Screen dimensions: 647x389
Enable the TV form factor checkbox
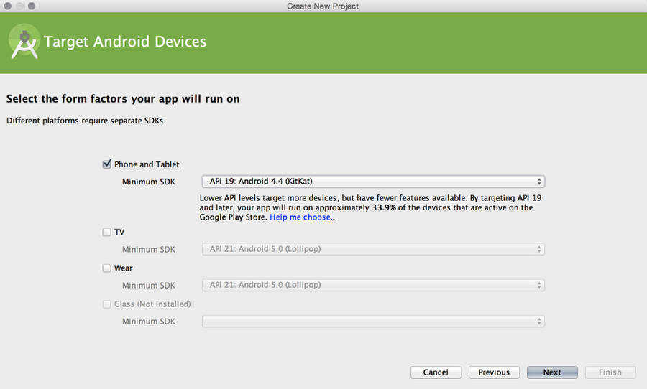[107, 232]
